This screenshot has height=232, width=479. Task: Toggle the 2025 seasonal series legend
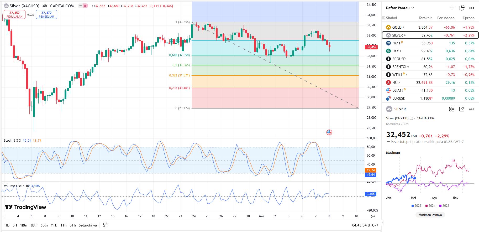click(x=416, y=206)
